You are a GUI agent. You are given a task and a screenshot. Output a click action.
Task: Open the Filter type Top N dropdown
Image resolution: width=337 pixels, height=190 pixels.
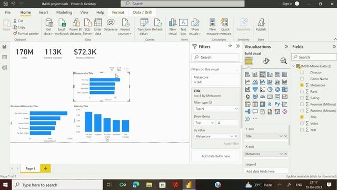click(216, 109)
